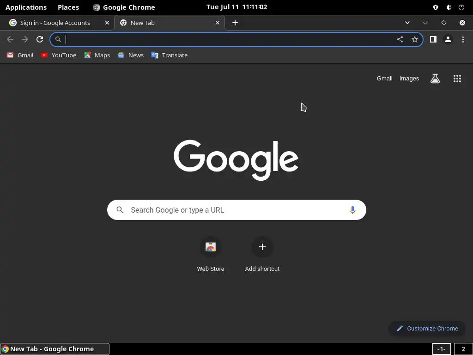
Task: Open the Applications menu
Action: pyautogui.click(x=26, y=7)
